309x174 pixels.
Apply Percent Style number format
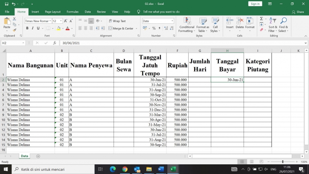154,29
